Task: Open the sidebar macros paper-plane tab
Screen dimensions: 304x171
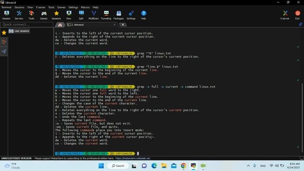Action: click(4, 51)
